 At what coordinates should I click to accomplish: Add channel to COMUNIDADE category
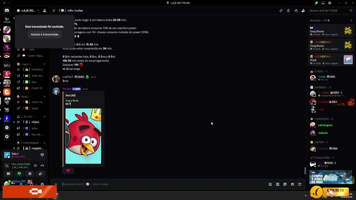(x=44, y=143)
